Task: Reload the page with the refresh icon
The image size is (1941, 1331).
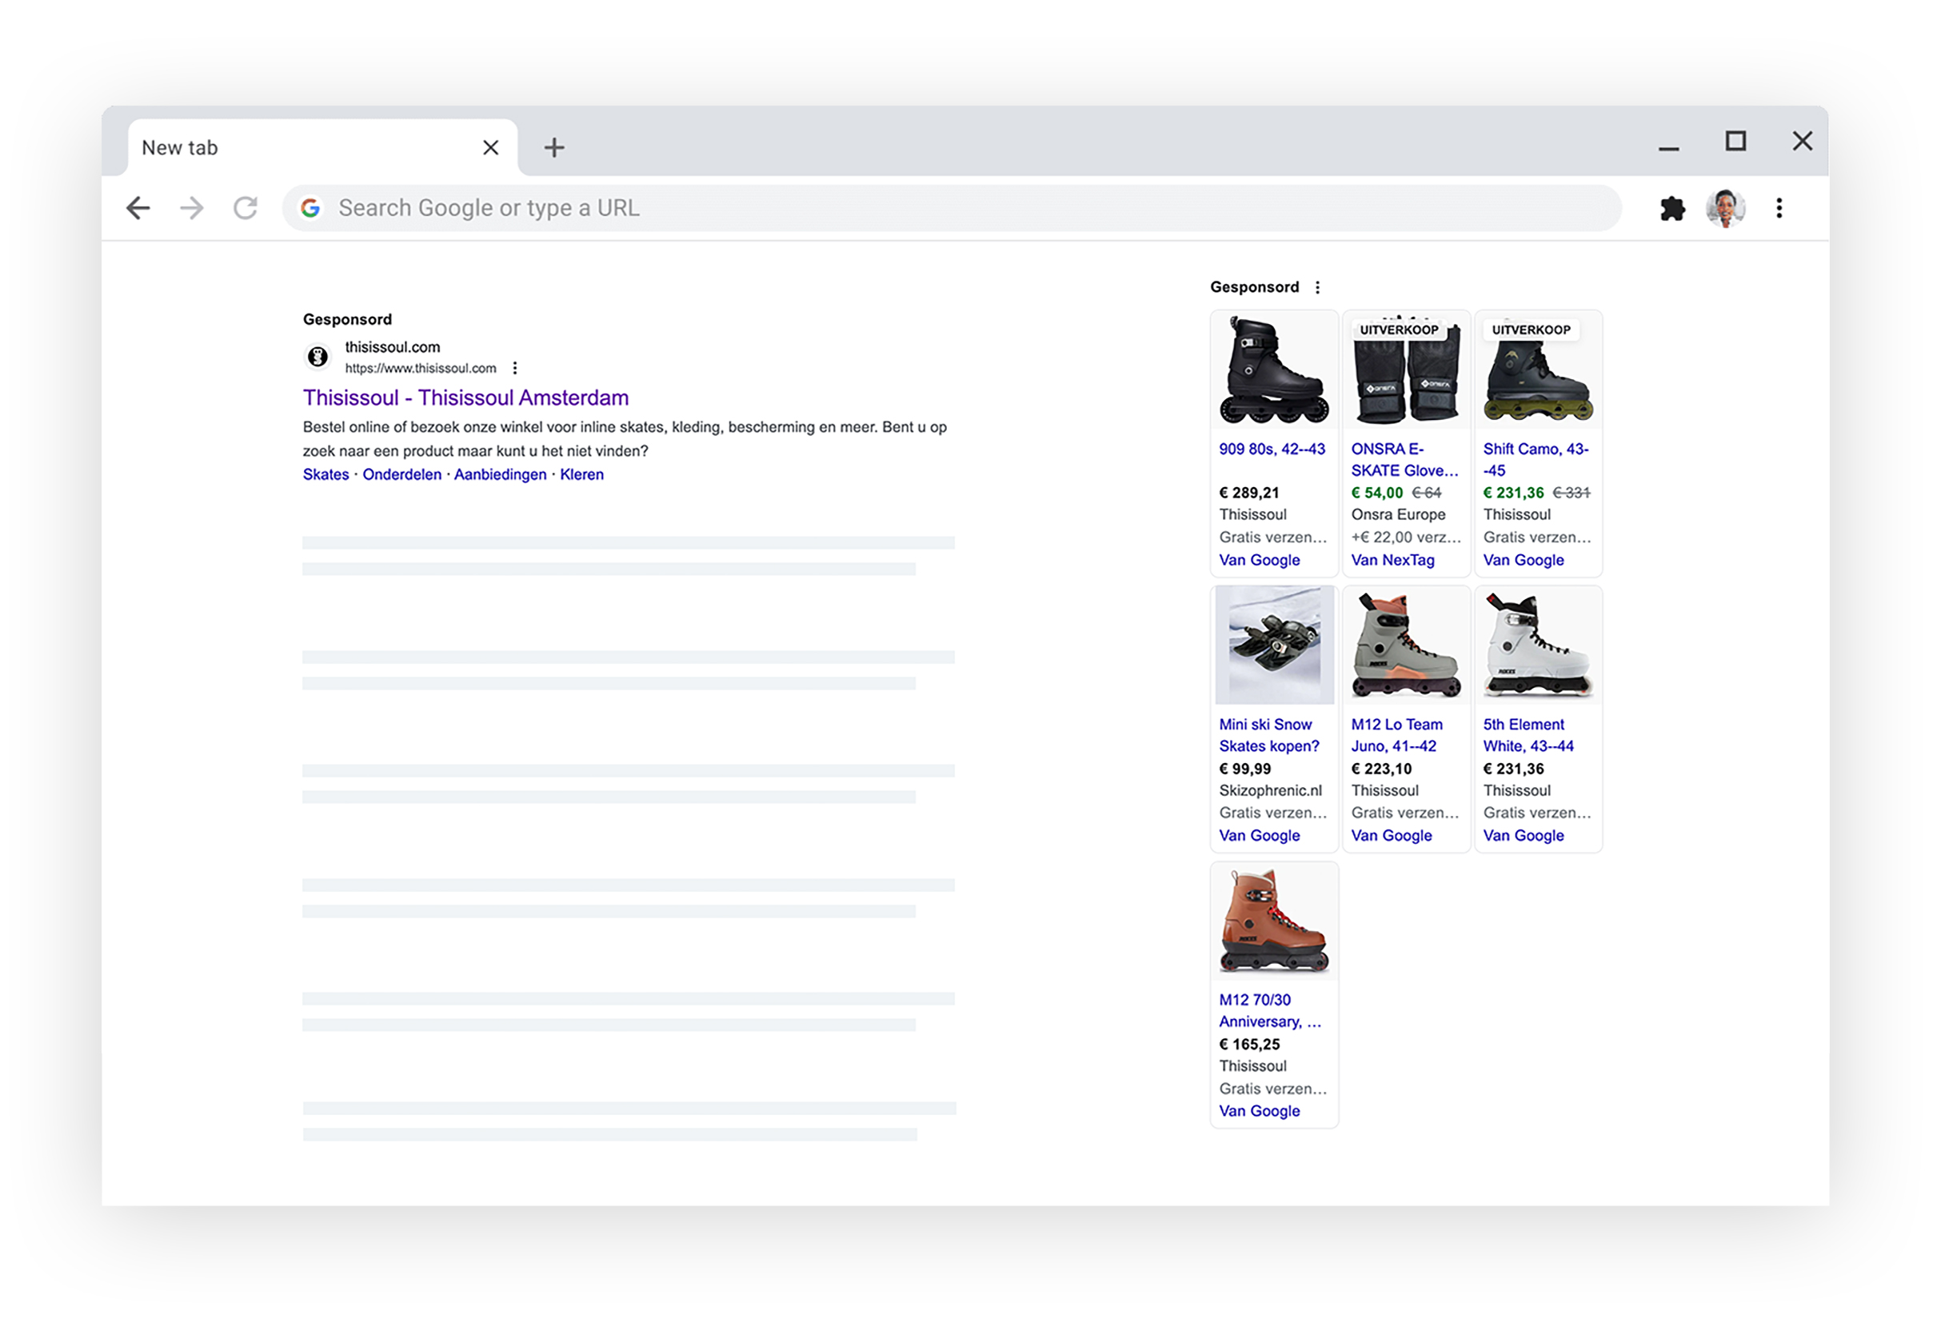Action: tap(246, 208)
